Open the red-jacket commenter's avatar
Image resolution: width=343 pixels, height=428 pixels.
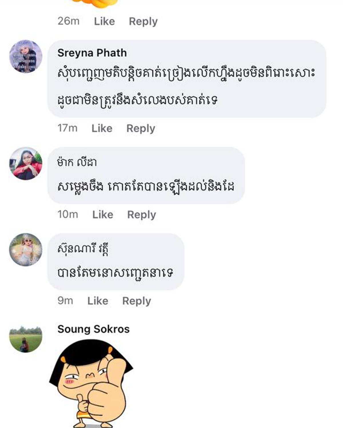26,163
